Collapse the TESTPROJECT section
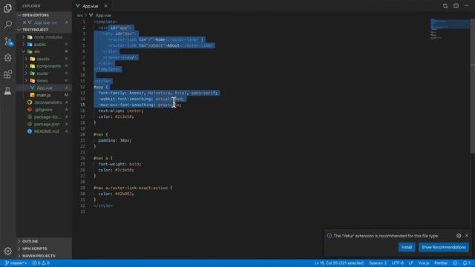This screenshot has height=267, width=475. pyautogui.click(x=44, y=30)
